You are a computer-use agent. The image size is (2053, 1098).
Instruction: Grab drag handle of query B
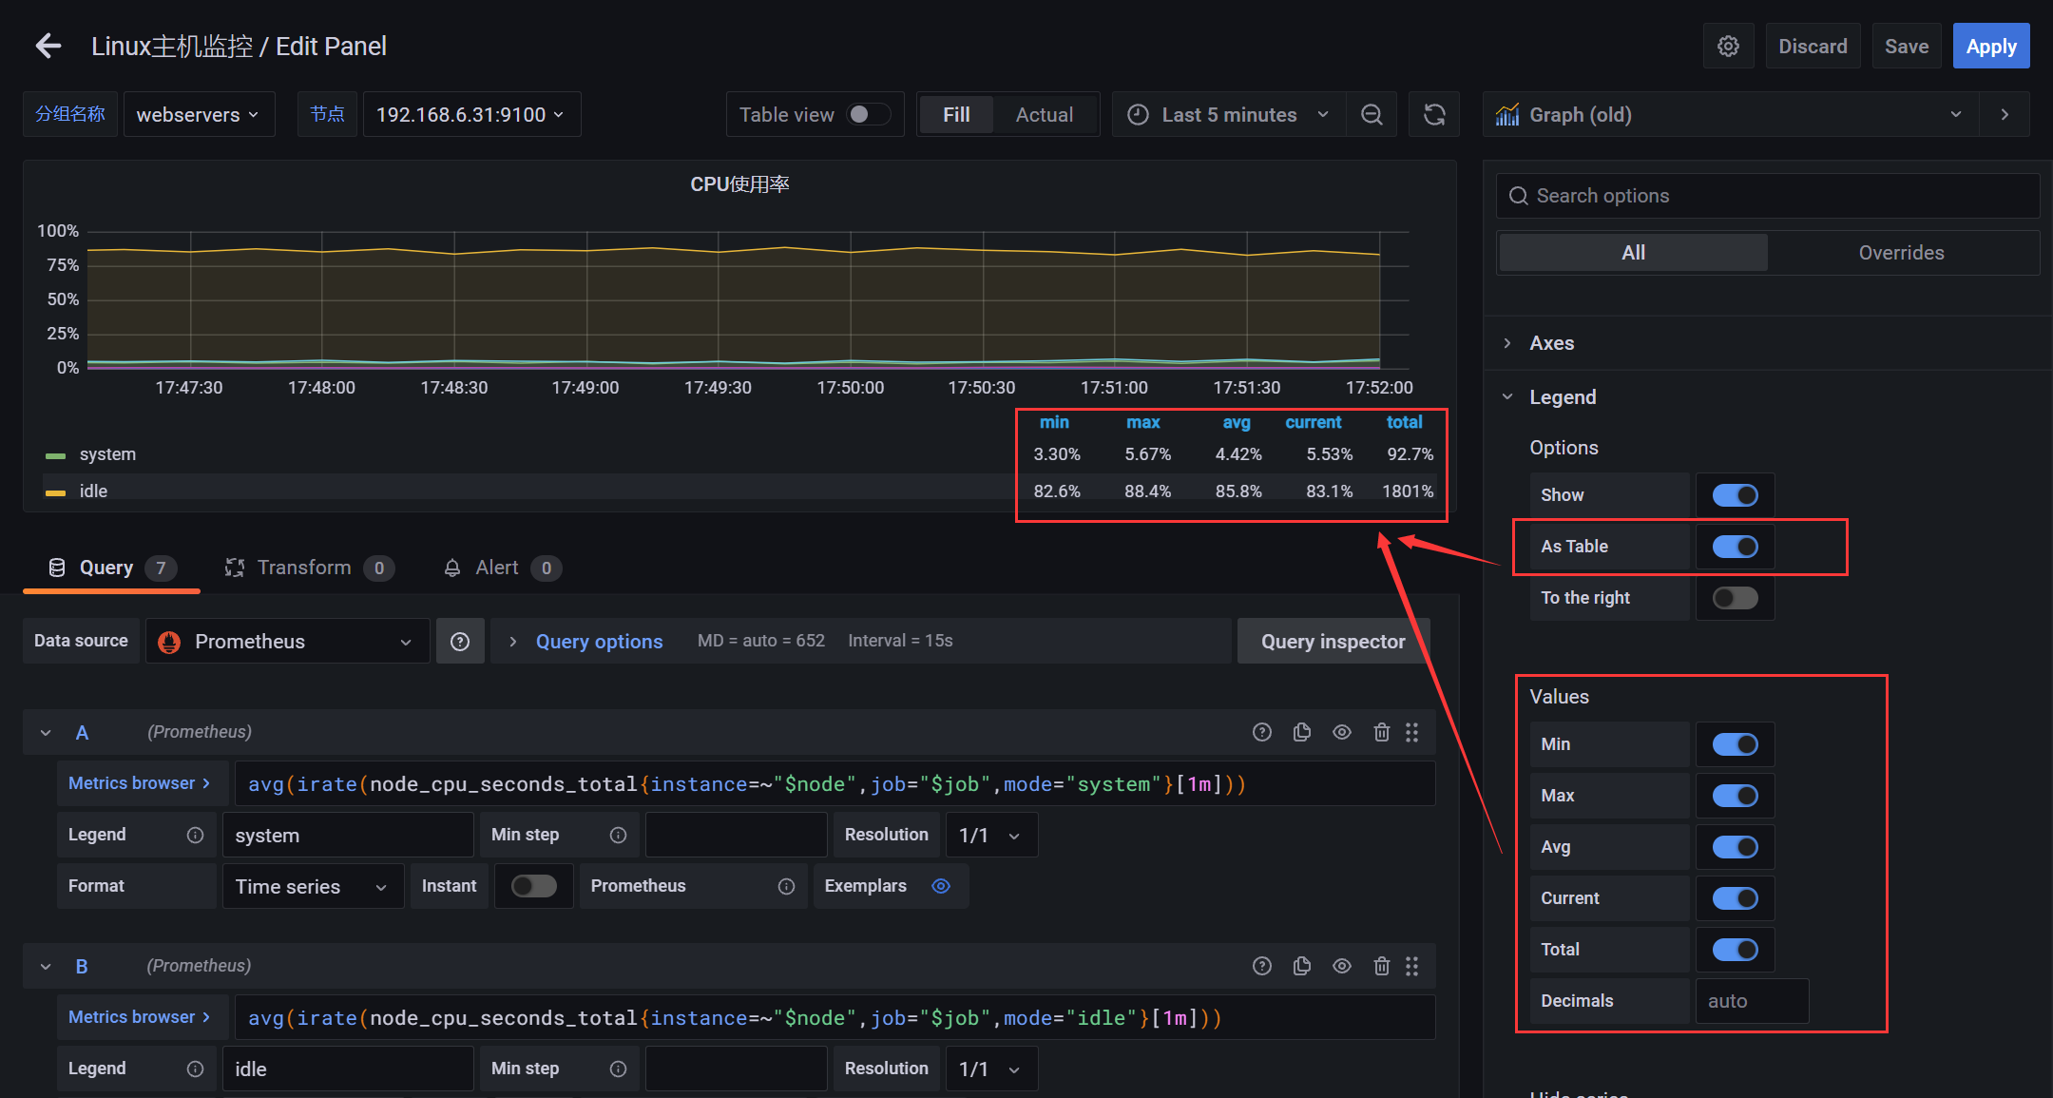coord(1412,966)
